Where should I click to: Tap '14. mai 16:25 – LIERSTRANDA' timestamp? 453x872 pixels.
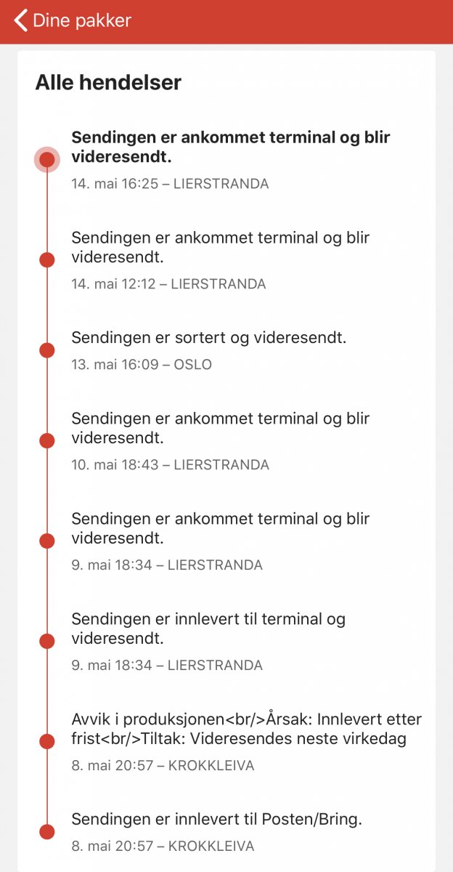(x=170, y=184)
